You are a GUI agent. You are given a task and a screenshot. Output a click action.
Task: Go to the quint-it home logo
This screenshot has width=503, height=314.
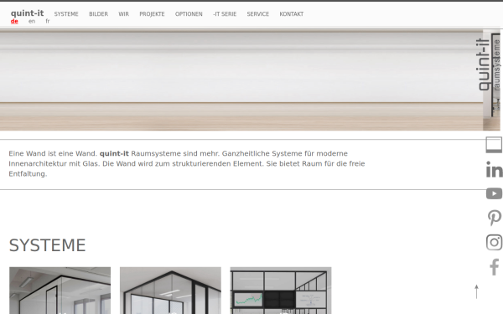point(28,13)
